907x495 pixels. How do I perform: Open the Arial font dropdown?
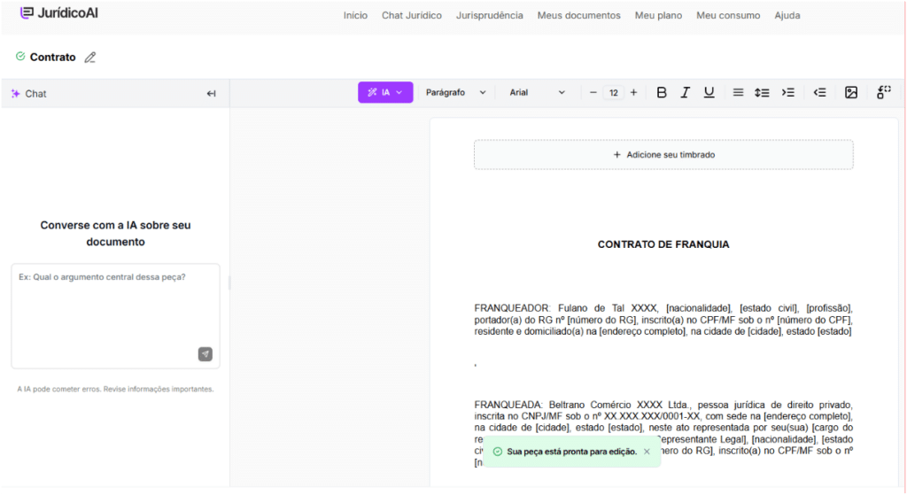[x=537, y=92]
